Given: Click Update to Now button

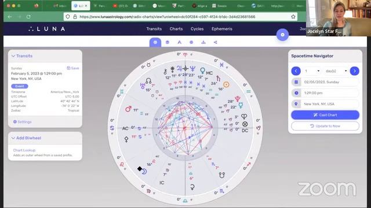Looking at the screenshot, I should pos(325,126).
